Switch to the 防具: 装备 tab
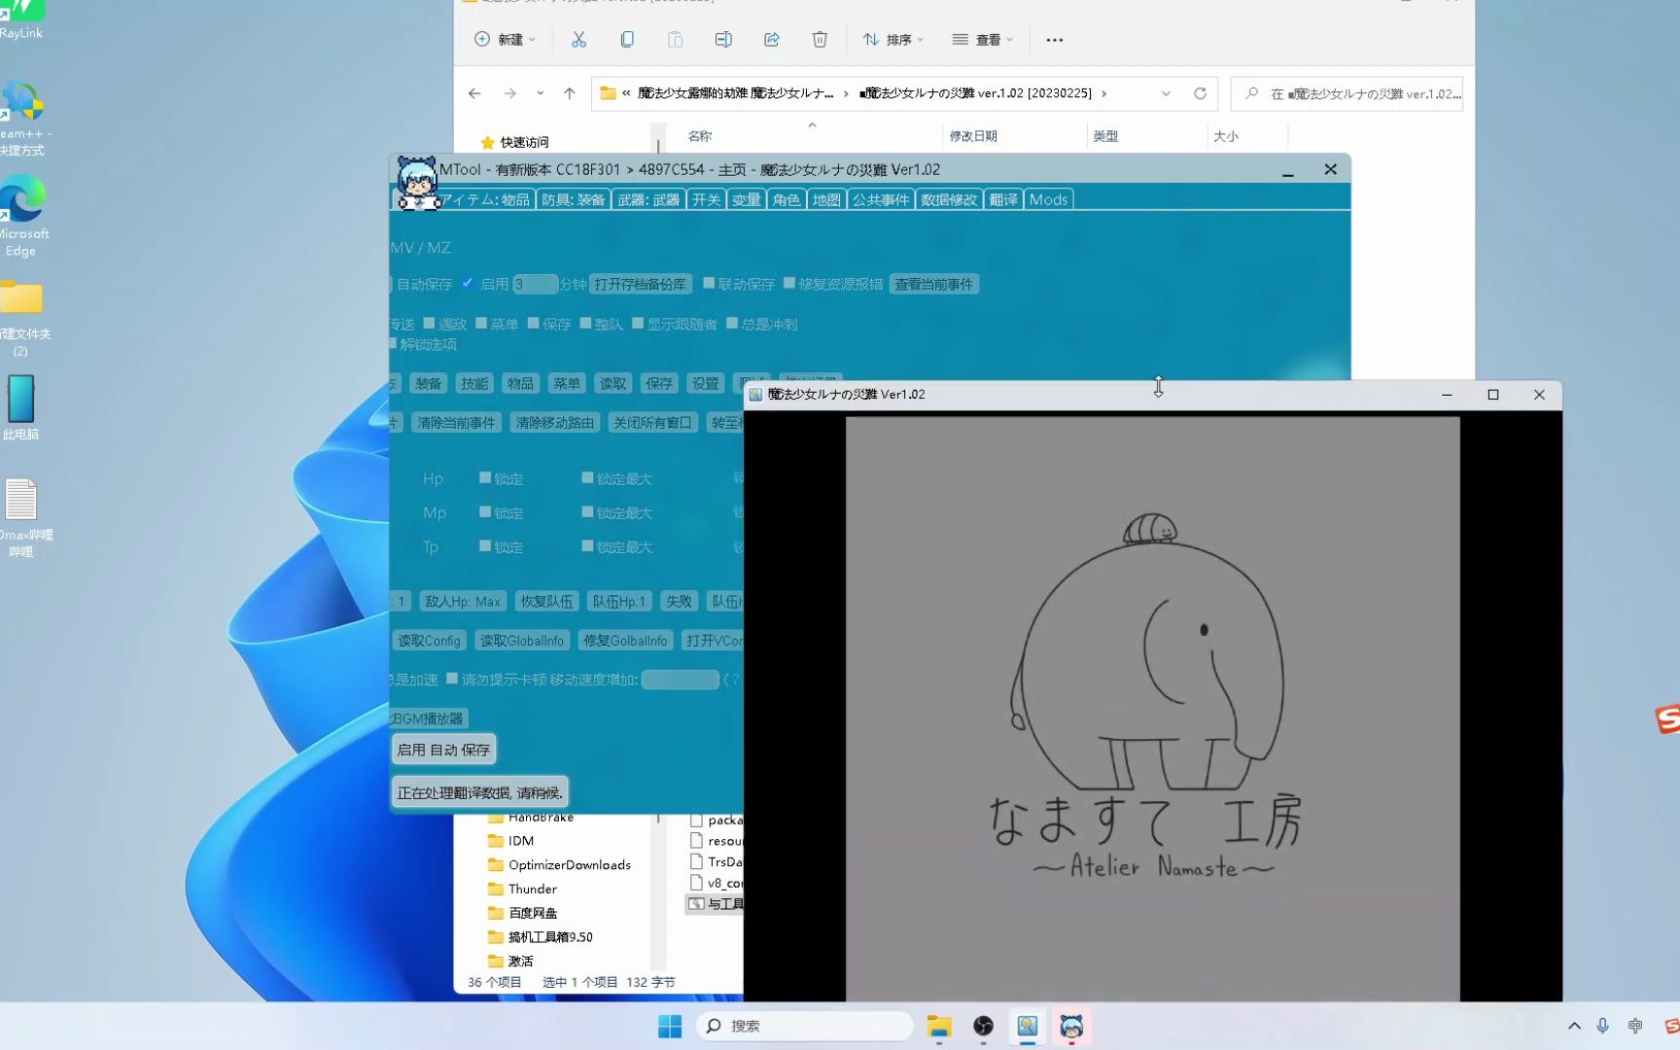The width and height of the screenshot is (1680, 1050). point(574,199)
